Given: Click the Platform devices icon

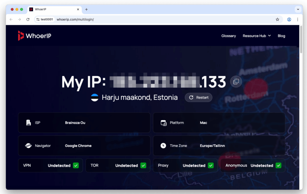Looking at the screenshot, I should pyautogui.click(x=163, y=123).
